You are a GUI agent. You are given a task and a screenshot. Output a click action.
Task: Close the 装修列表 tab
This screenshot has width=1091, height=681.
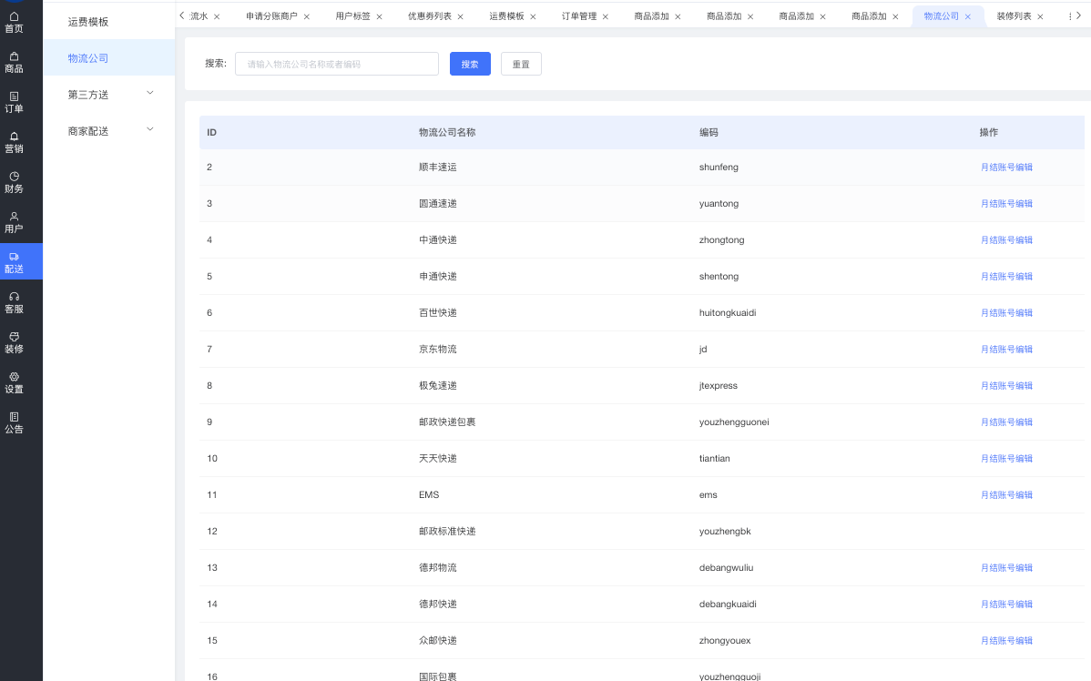pos(1040,16)
